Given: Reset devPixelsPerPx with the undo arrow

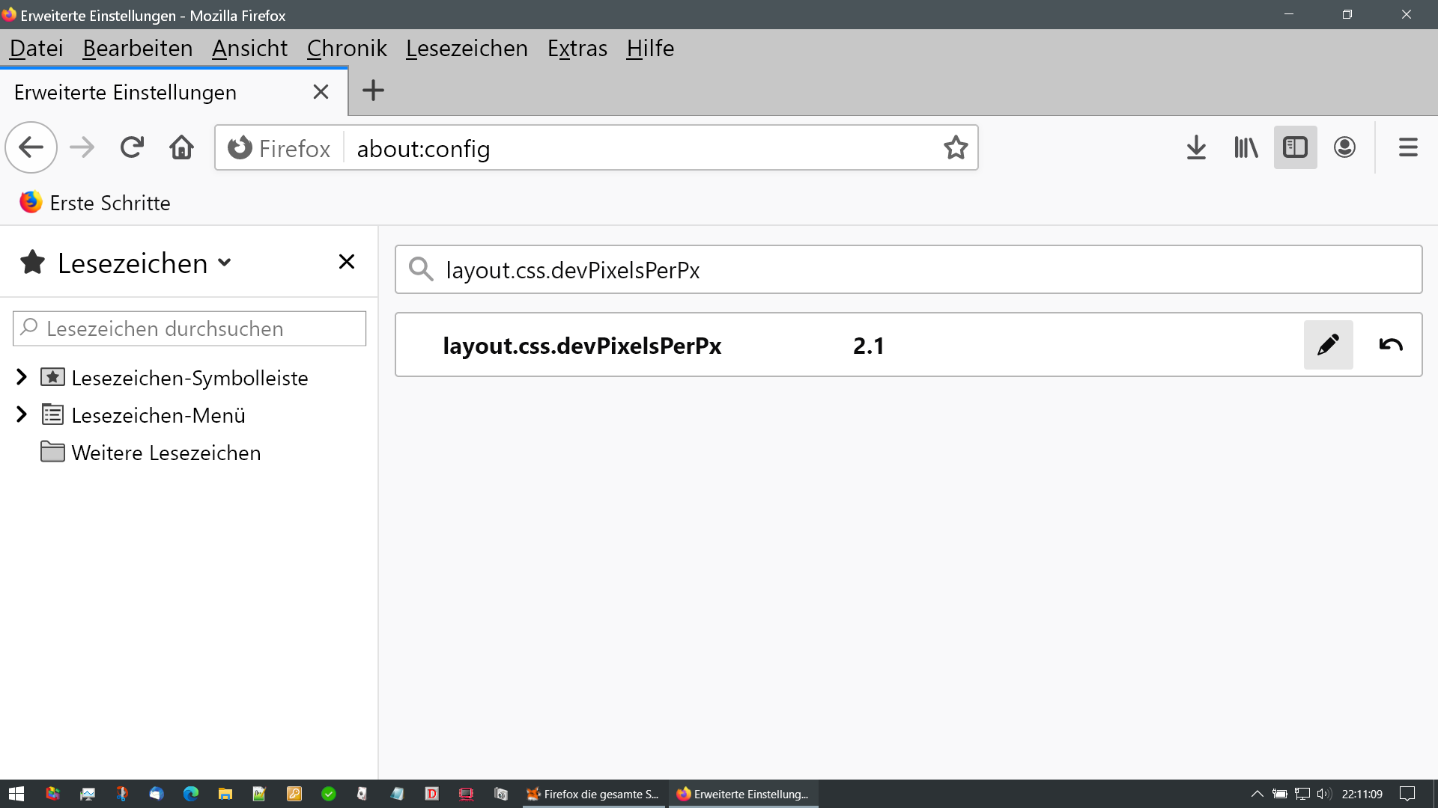Looking at the screenshot, I should pos(1390,345).
